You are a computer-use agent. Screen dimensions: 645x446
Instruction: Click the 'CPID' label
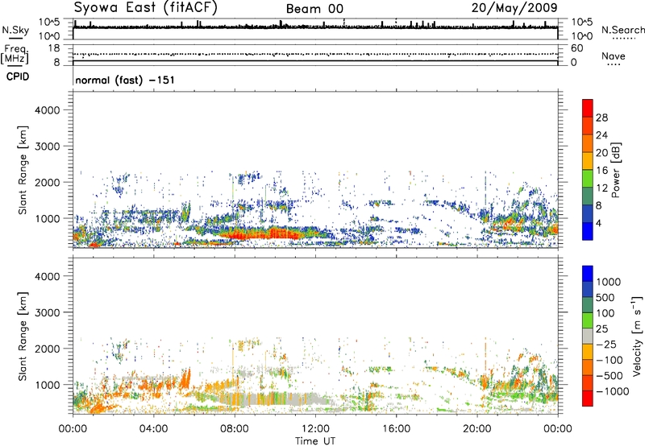pyautogui.click(x=18, y=76)
